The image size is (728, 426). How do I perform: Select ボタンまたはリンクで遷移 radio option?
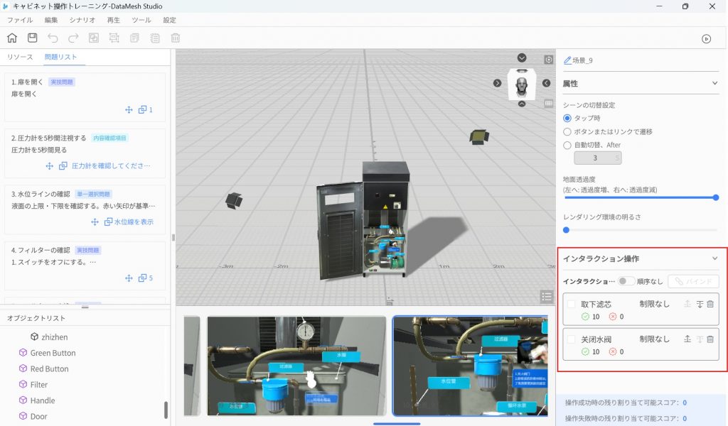pyautogui.click(x=567, y=131)
